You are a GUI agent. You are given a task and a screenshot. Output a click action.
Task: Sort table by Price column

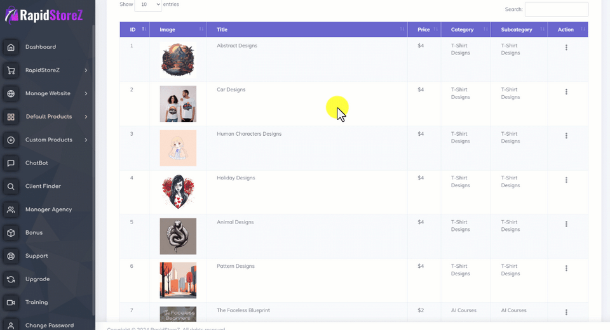(x=424, y=30)
